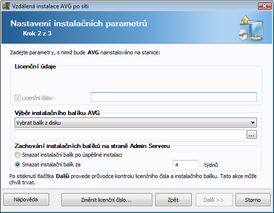Click the heading Nastavení instalačních parametrů
Screen dimensions: 274x213
(x=79, y=23)
